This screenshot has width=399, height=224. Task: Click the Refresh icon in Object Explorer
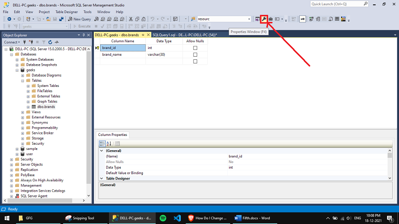pos(50,42)
